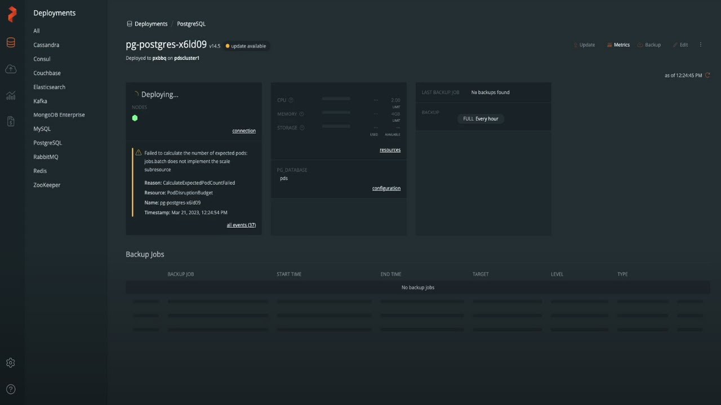The height and width of the screenshot is (405, 721).
Task: Go to PostgreSQL breadcrumb
Action: click(192, 24)
